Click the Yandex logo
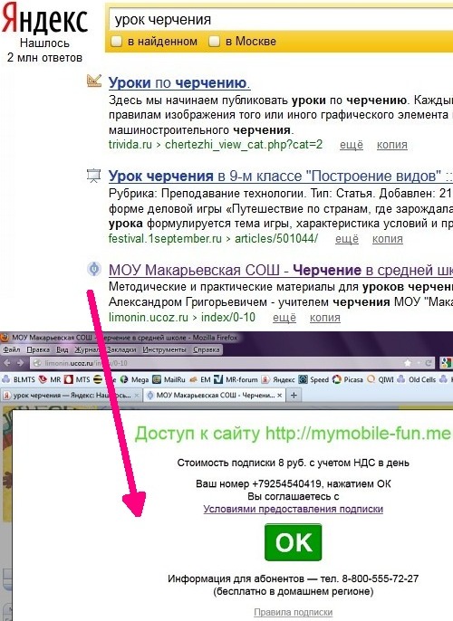453x621 pixels. coord(44,18)
